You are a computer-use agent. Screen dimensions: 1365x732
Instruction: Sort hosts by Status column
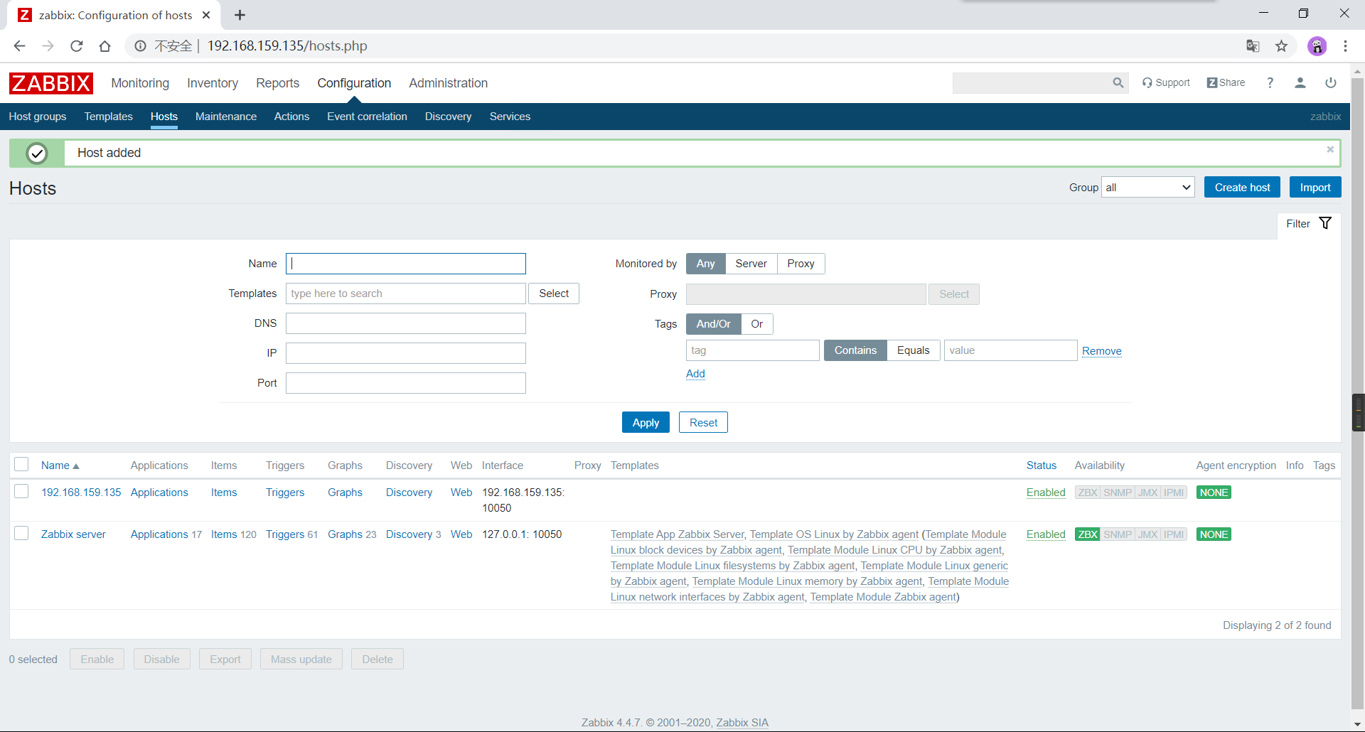(x=1041, y=465)
